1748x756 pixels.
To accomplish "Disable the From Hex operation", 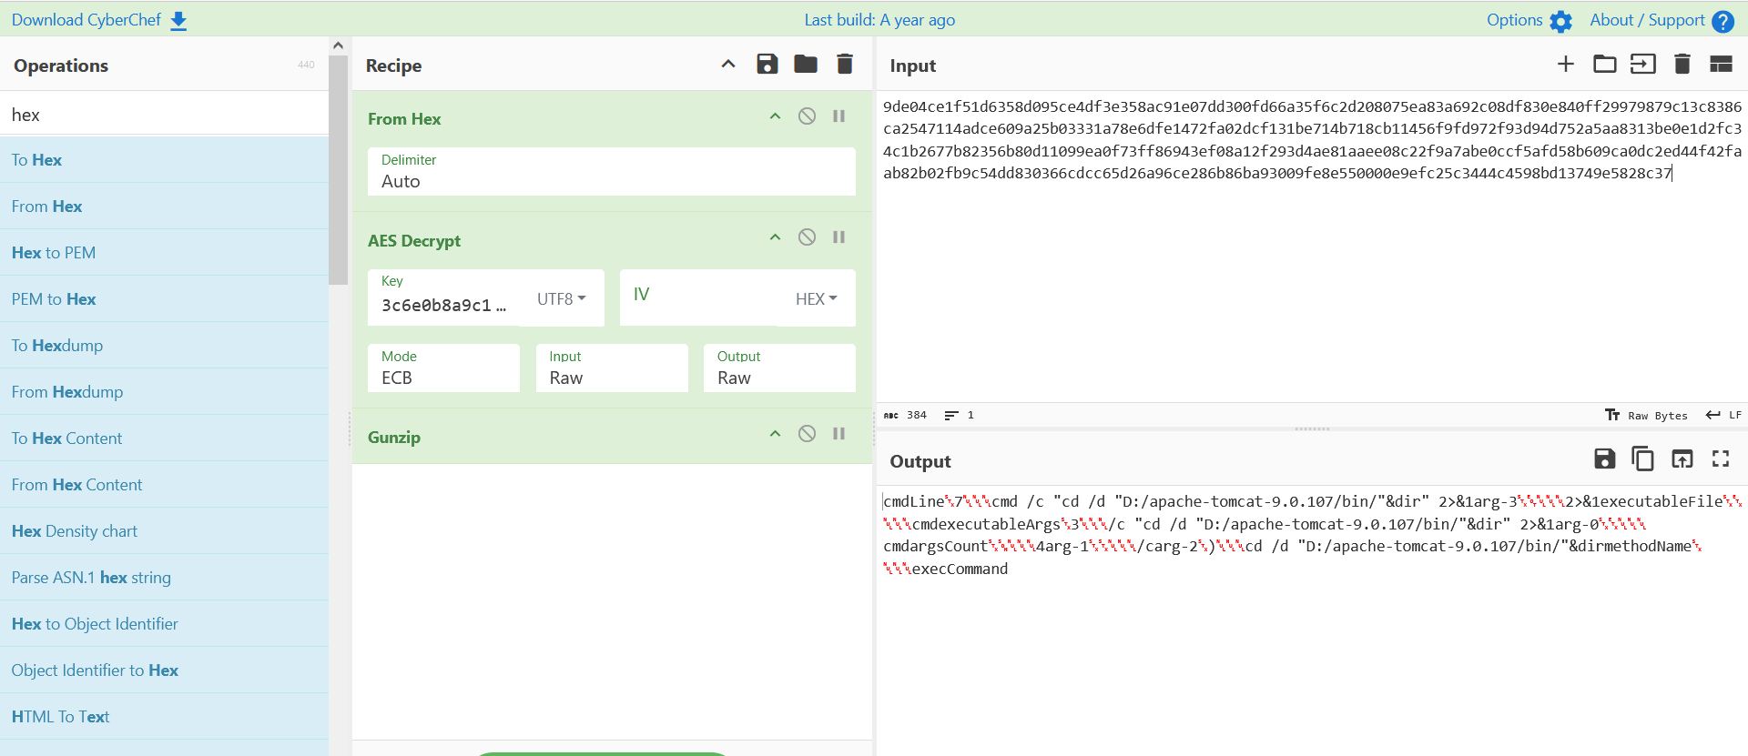I will (x=807, y=116).
